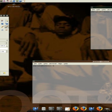Open window menu icon of upper-right terminal titlebar
The image size is (112, 112).
(x=92, y=7)
